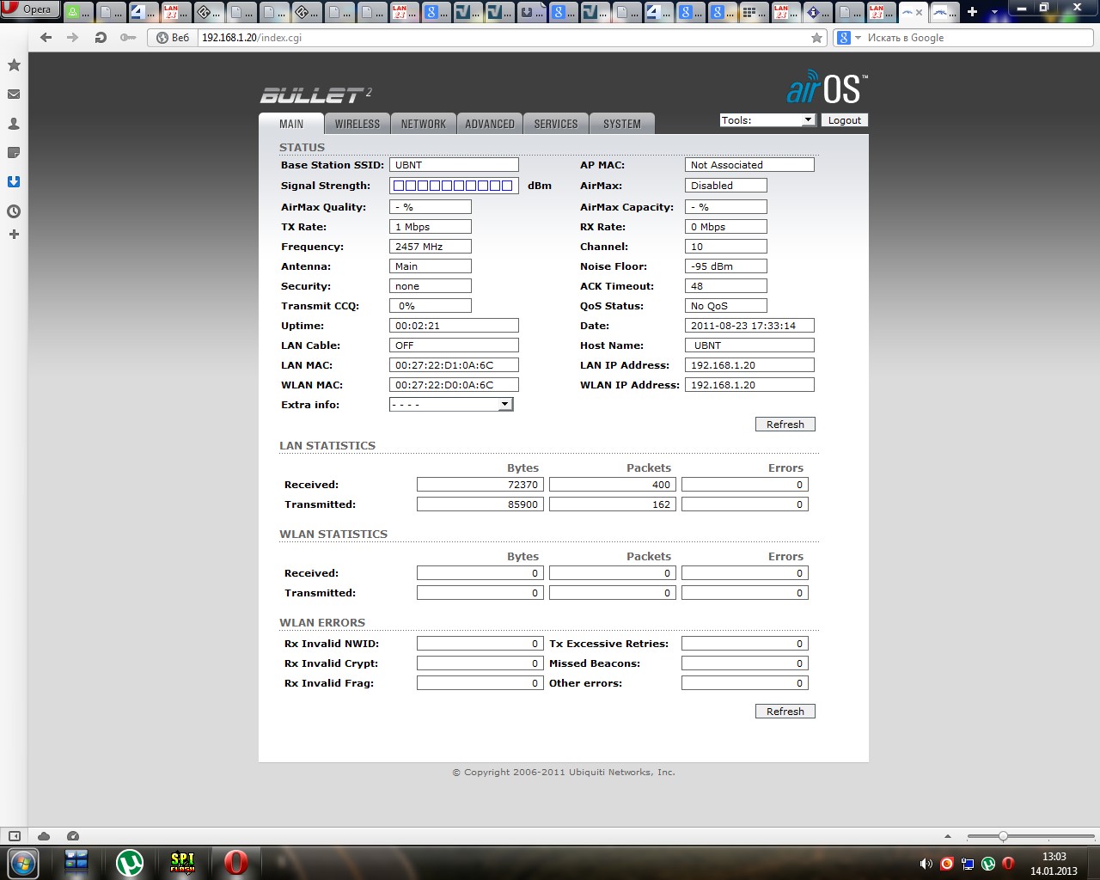Add a new panel to the sidebar
Viewport: 1100px width, 880px height.
tap(14, 235)
